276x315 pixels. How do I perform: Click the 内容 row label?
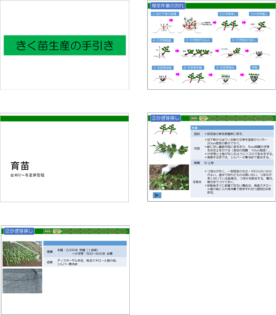pos(197,148)
